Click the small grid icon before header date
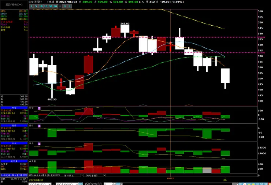The image size is (271, 185). coord(57,2)
